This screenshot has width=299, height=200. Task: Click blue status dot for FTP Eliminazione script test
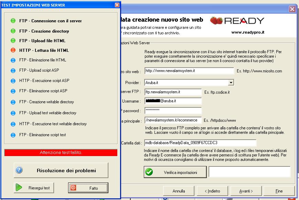click(x=13, y=135)
